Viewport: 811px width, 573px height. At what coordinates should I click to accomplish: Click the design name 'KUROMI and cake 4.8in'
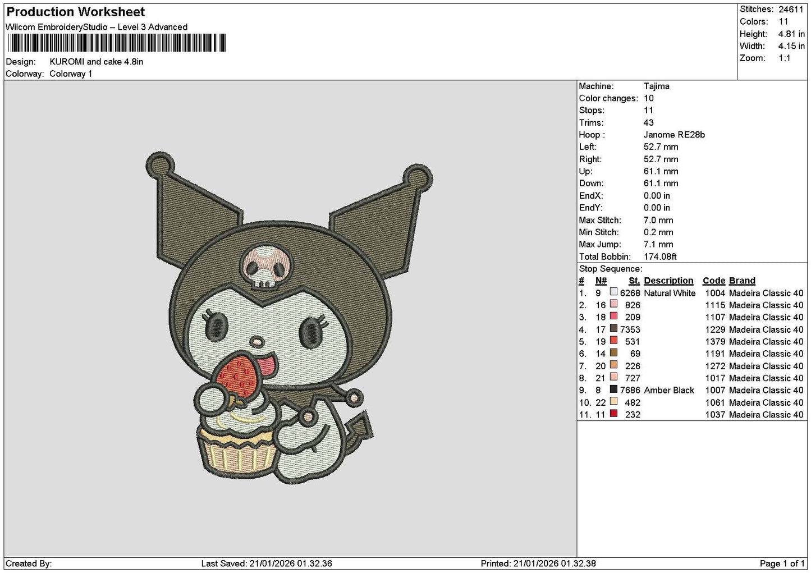tap(96, 62)
